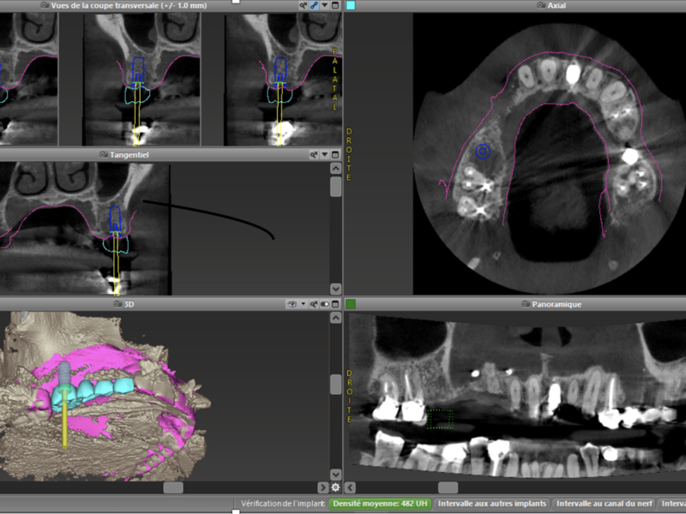Click Intervalle au canal du nerf button

[605, 504]
